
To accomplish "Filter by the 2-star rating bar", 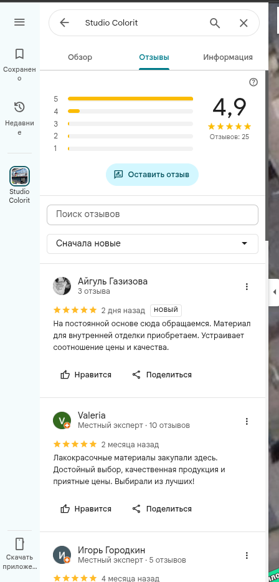I will click(123, 136).
